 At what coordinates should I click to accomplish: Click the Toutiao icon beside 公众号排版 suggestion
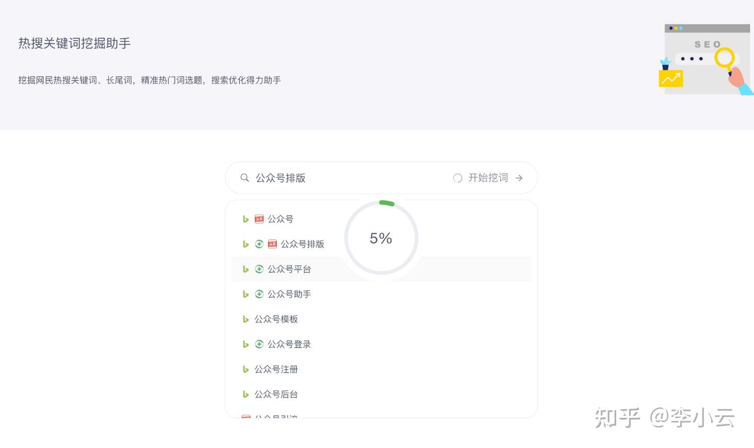[272, 244]
